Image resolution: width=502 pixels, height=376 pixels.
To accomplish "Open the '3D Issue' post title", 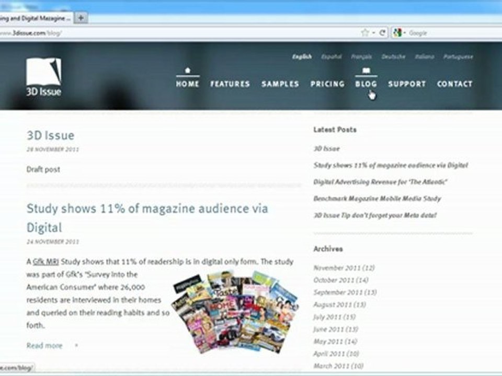I will (x=51, y=135).
